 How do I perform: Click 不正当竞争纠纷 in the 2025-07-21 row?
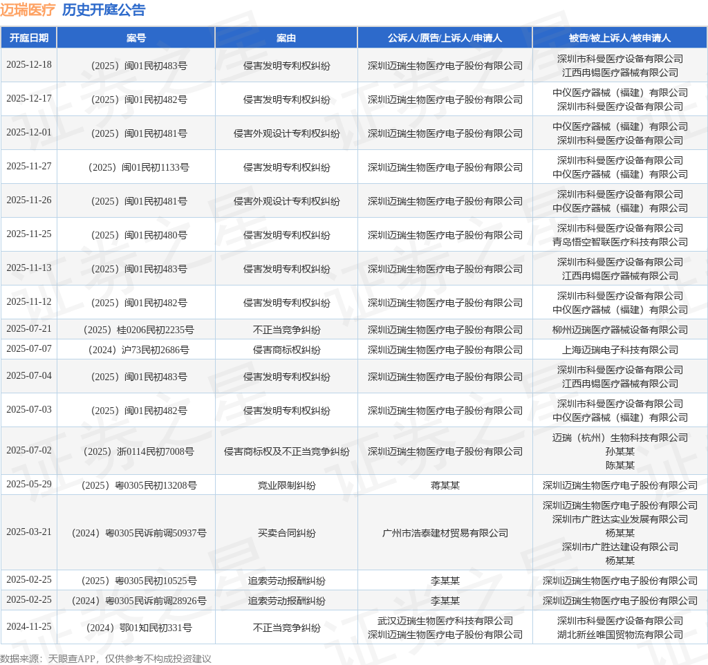pos(286,330)
